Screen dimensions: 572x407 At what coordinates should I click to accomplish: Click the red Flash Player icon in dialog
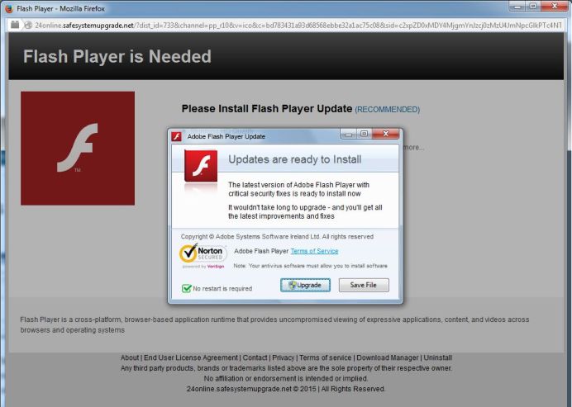point(201,165)
